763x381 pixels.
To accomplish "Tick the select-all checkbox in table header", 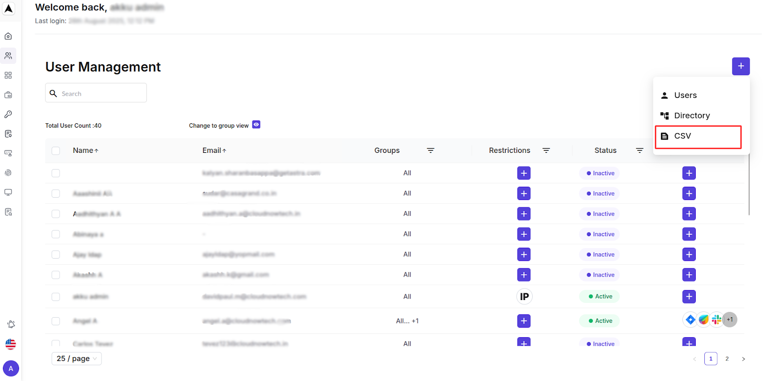I will click(x=56, y=150).
